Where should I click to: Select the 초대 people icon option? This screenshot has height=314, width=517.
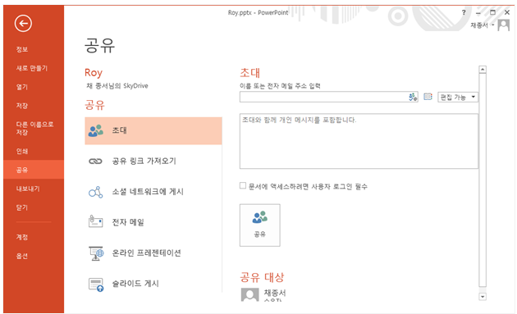96,131
